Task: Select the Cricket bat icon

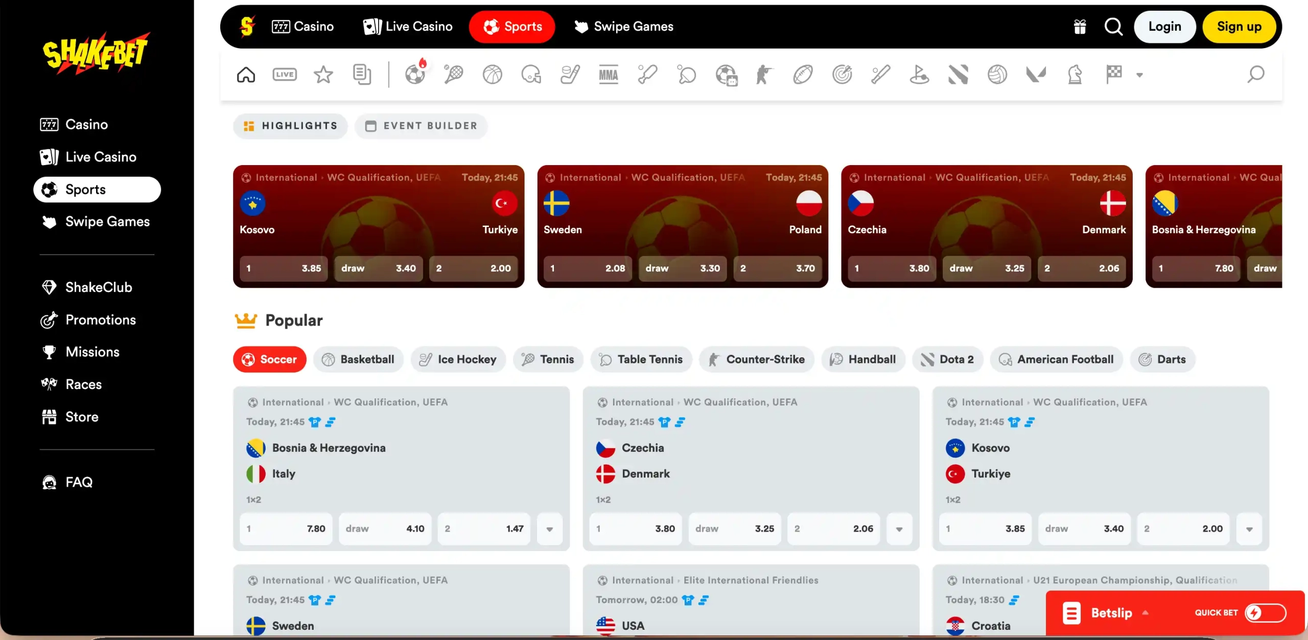Action: tap(647, 75)
